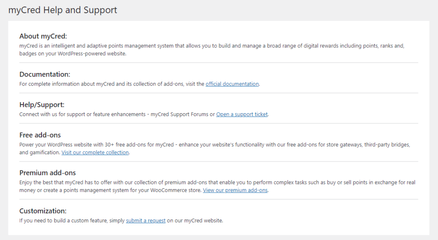Click the text 'on our myCred website.'
The width and height of the screenshot is (438, 240).
(195, 220)
